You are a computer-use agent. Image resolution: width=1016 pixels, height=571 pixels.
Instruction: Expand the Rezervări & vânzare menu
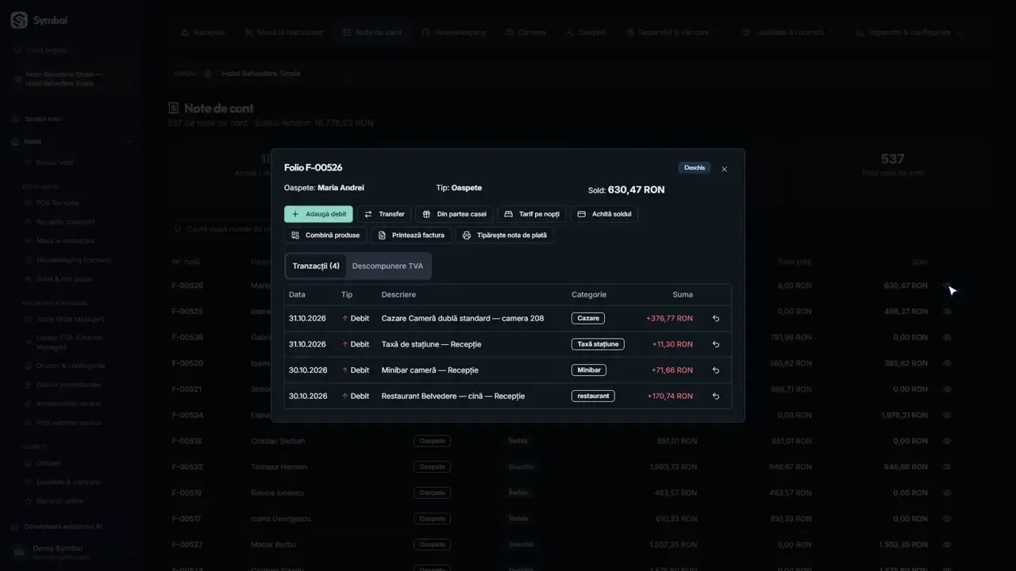coord(673,33)
